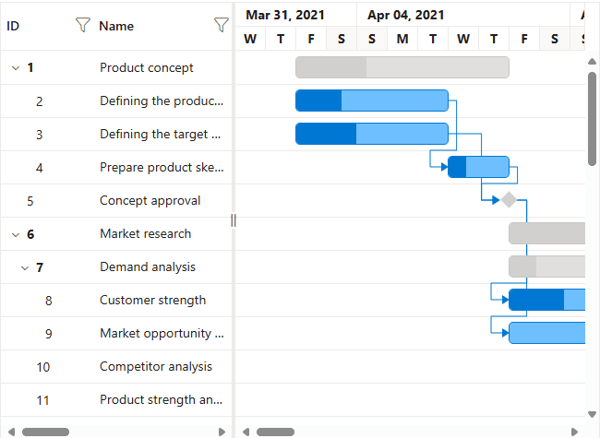Click the Apr 04, 2021 week header

(405, 16)
